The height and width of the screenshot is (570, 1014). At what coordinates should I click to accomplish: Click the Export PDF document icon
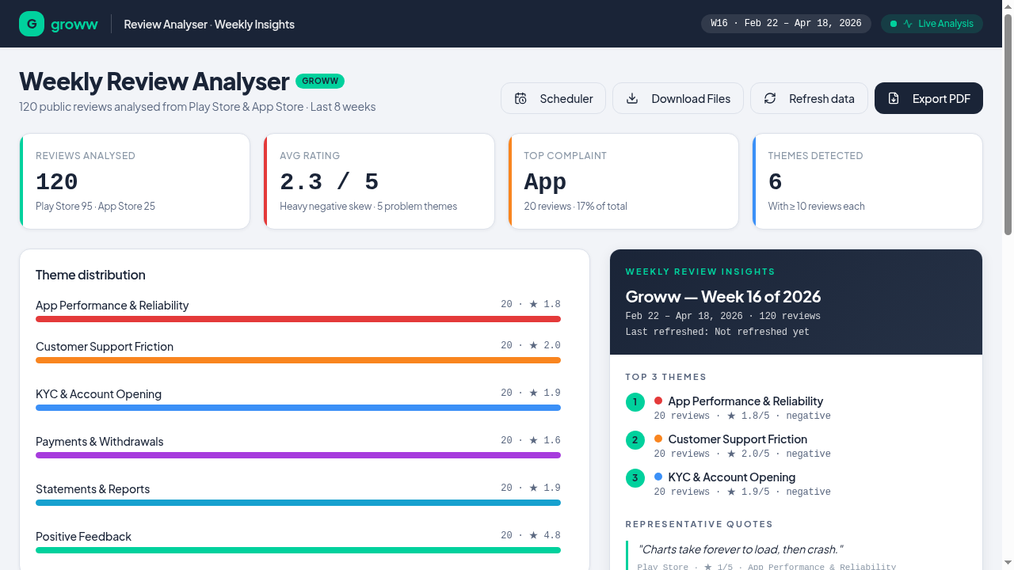point(894,98)
